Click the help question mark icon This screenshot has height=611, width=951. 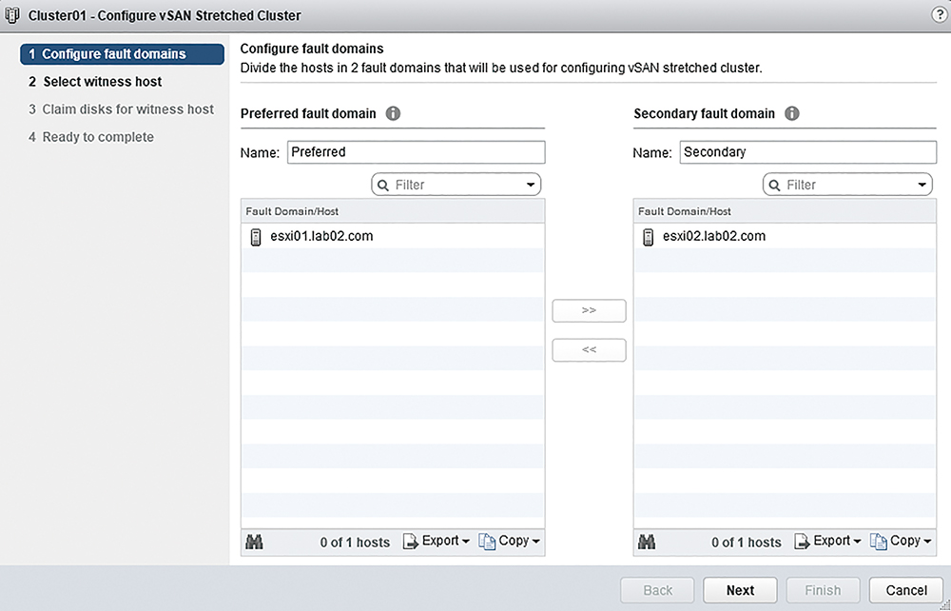coord(939,15)
